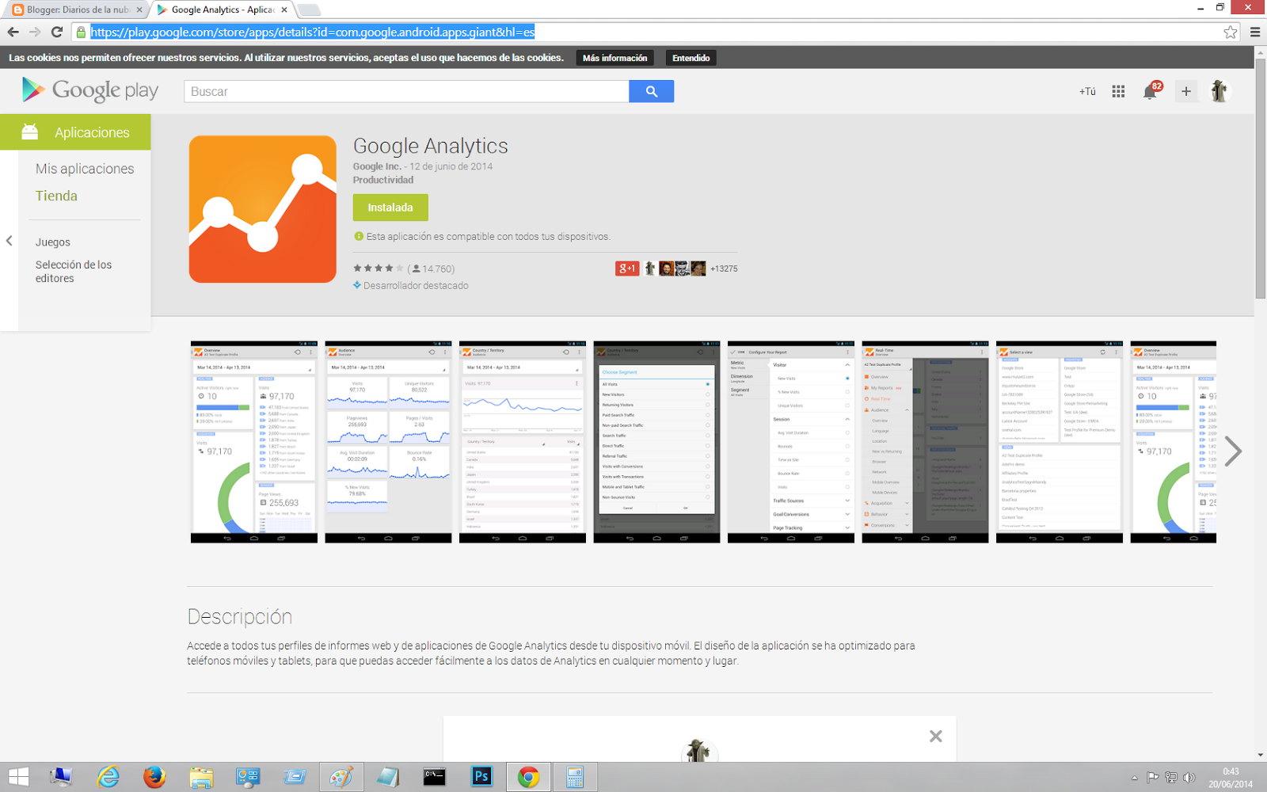Reload the current page
The width and height of the screenshot is (1267, 792).
(56, 32)
